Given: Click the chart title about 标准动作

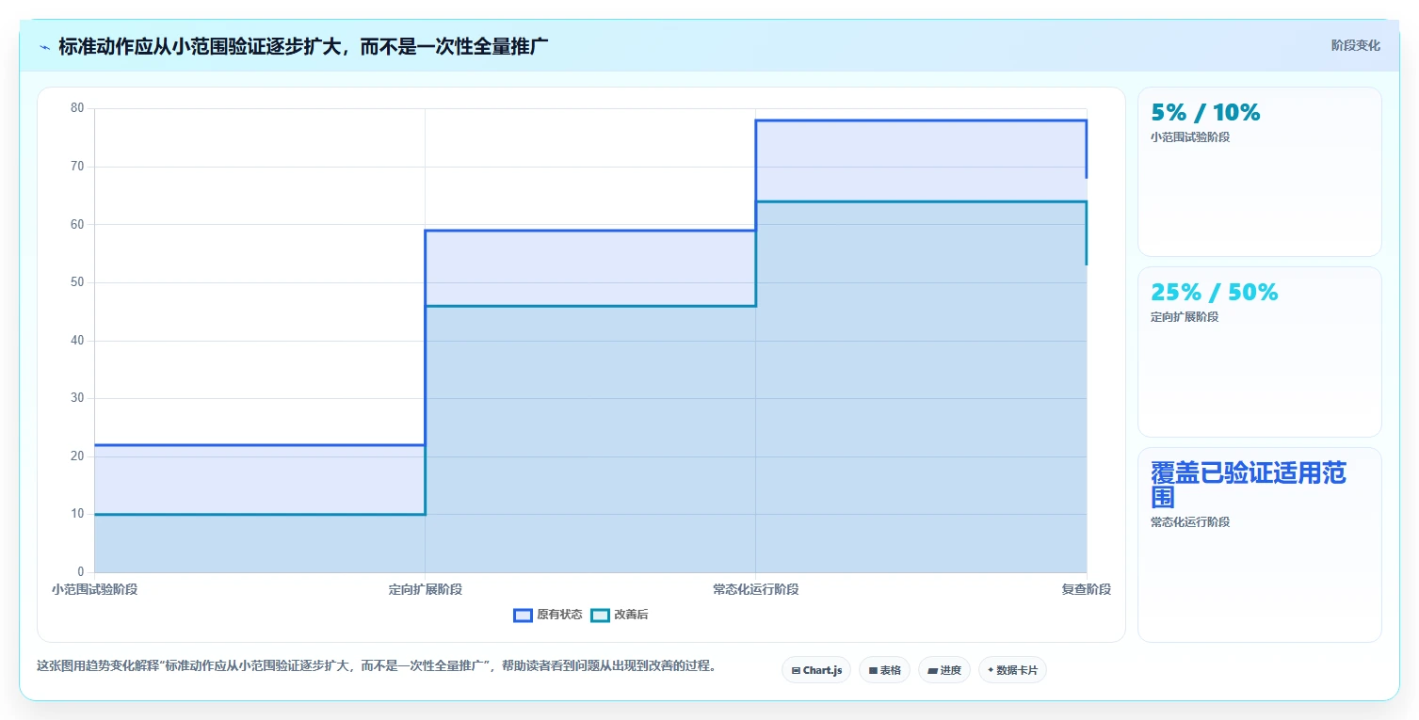Looking at the screenshot, I should tap(303, 46).
